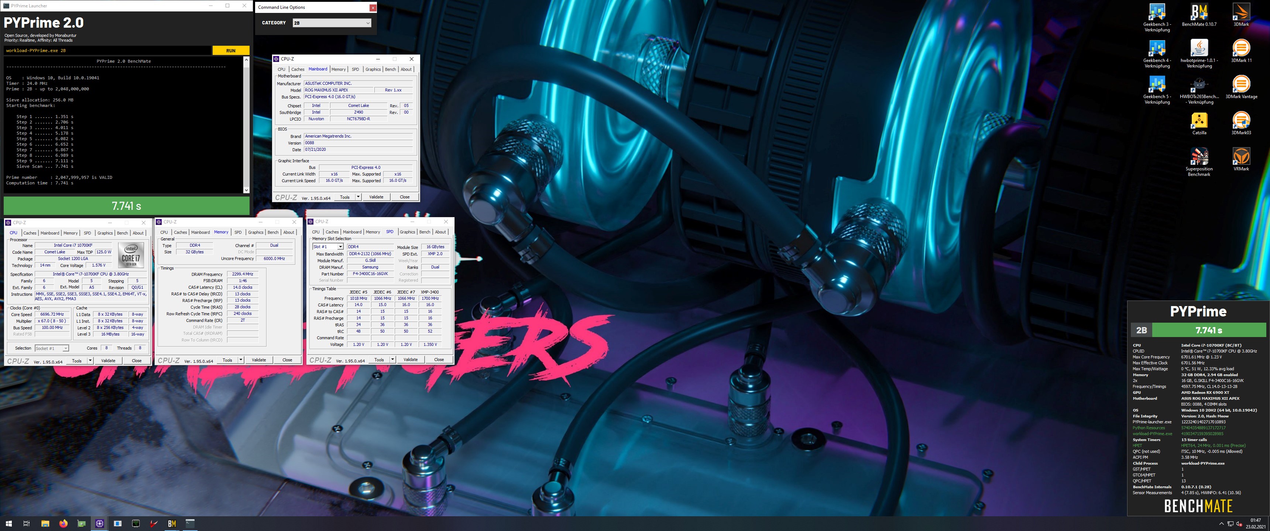Open Catzilla desktop icon
Viewport: 1270px width, 531px height.
(x=1199, y=124)
